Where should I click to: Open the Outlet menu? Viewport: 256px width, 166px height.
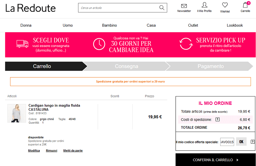[x=193, y=25]
